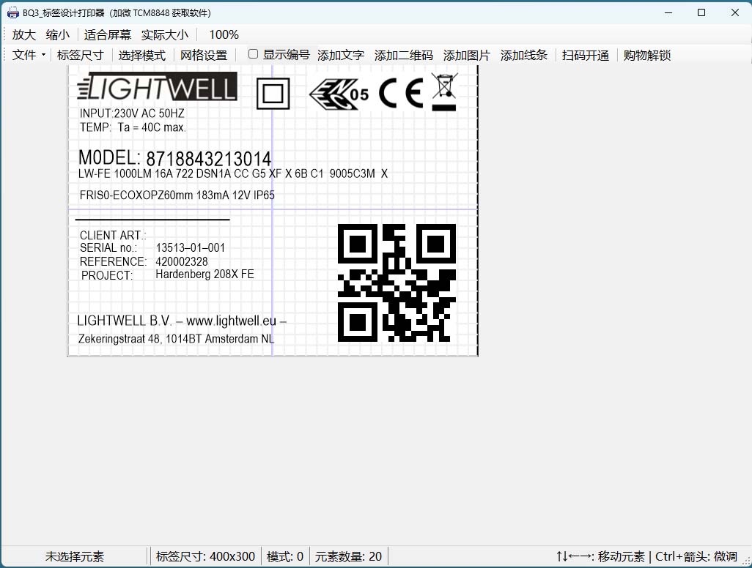The width and height of the screenshot is (752, 568).
Task: Click 选择模式 select mode
Action: point(142,55)
